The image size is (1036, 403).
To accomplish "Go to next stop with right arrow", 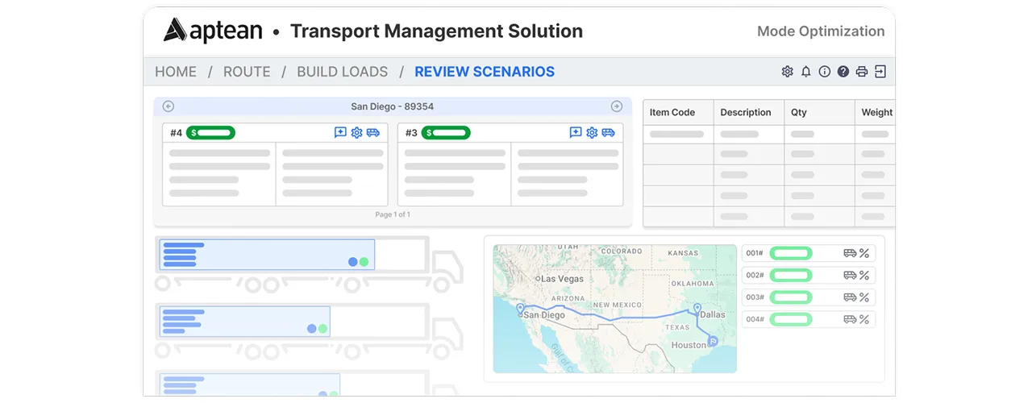I will [616, 106].
